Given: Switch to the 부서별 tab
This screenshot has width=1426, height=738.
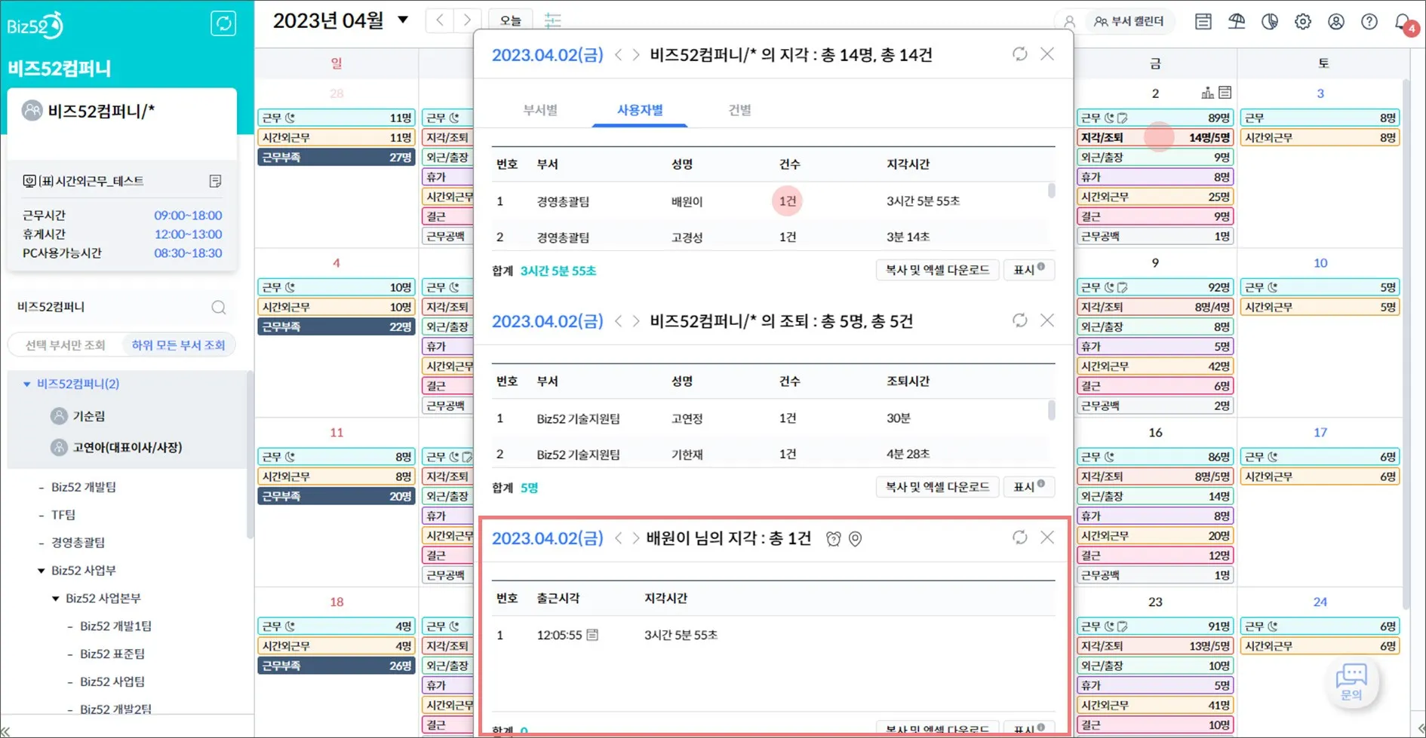Looking at the screenshot, I should 540,110.
